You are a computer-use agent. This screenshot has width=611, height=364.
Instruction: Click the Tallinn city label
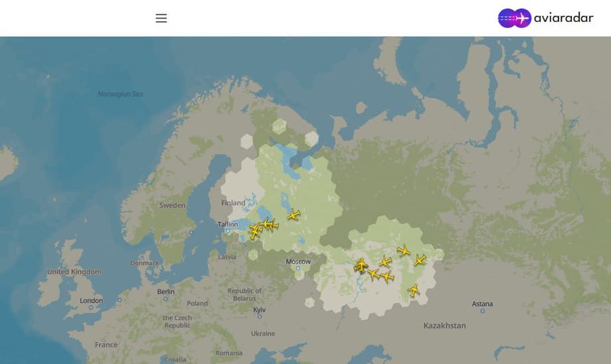[227, 224]
